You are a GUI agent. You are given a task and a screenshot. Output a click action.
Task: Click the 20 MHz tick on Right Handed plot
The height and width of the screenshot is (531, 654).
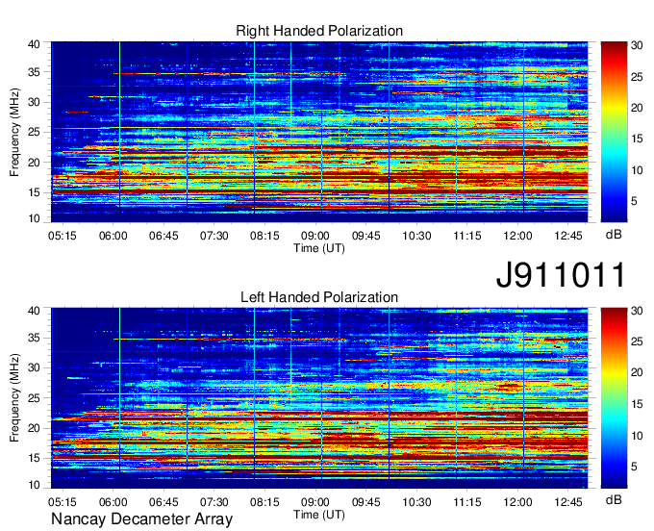(35, 163)
